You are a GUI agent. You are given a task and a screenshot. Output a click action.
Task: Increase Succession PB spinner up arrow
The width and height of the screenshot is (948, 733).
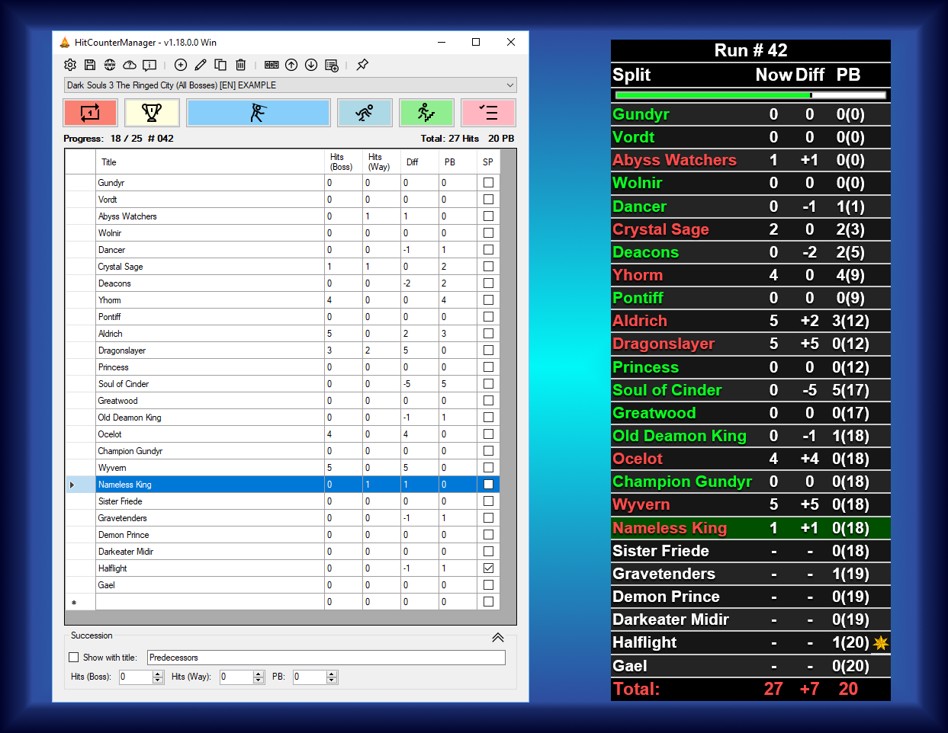pos(332,674)
